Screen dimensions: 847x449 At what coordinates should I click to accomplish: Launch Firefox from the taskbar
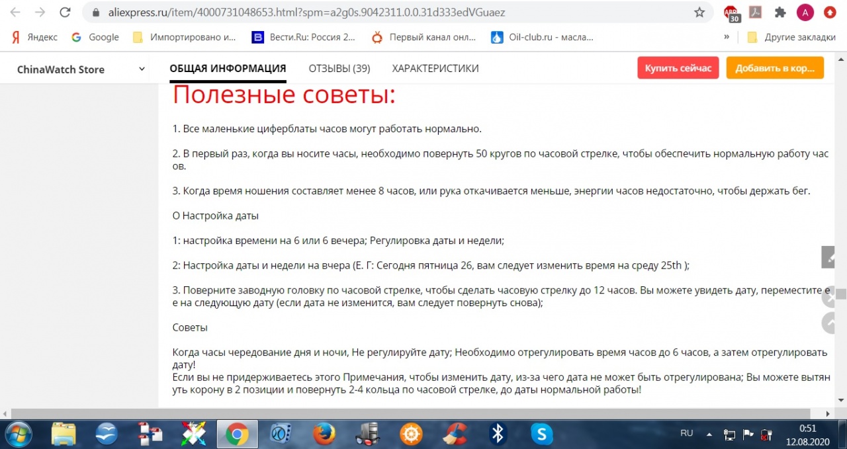[x=324, y=434]
